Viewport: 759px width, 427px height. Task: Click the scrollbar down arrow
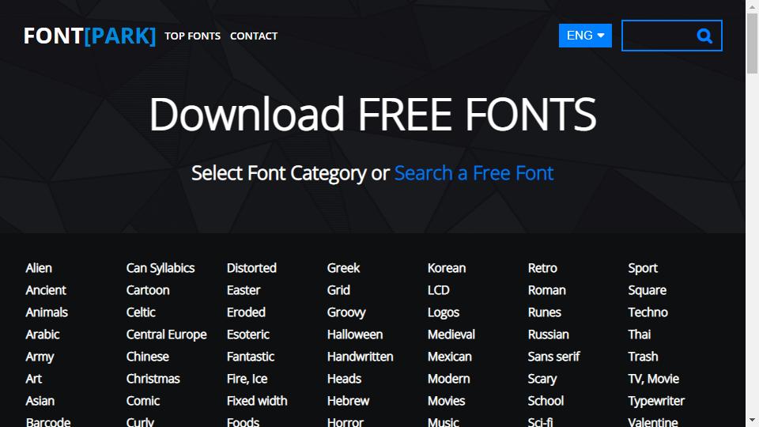click(x=752, y=421)
